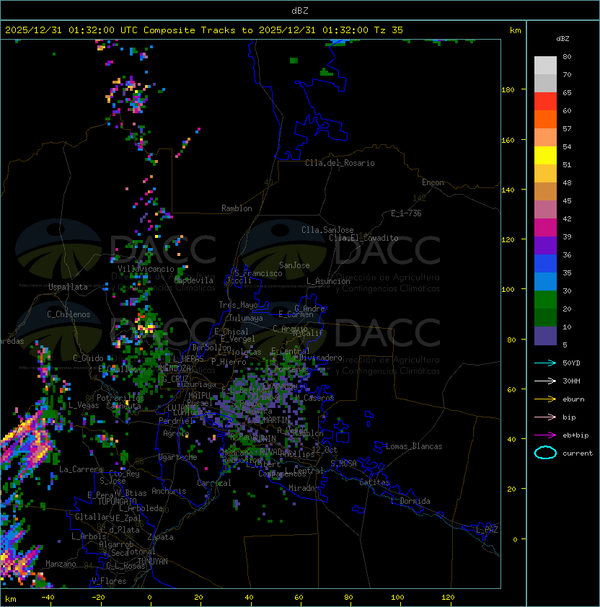Click the 'La_Carrera' label
This screenshot has width=600, height=607.
pos(81,469)
